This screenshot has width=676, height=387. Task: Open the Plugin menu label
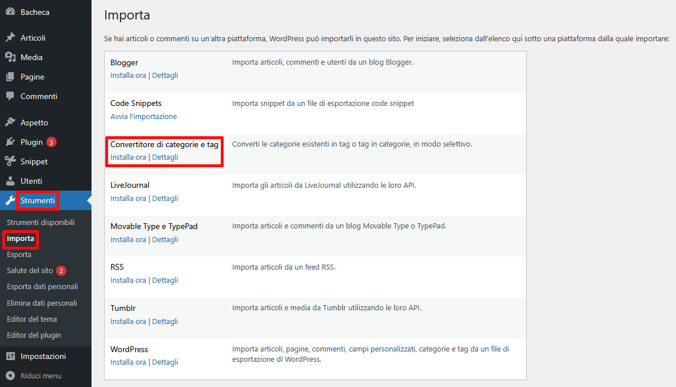click(31, 142)
